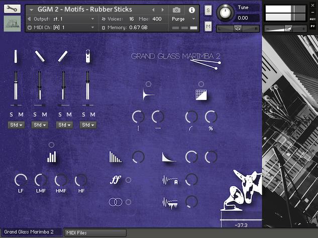Viewport: 318px width, 238px height.
Task: Click the descending bars velocity icon
Action: click(115, 157)
